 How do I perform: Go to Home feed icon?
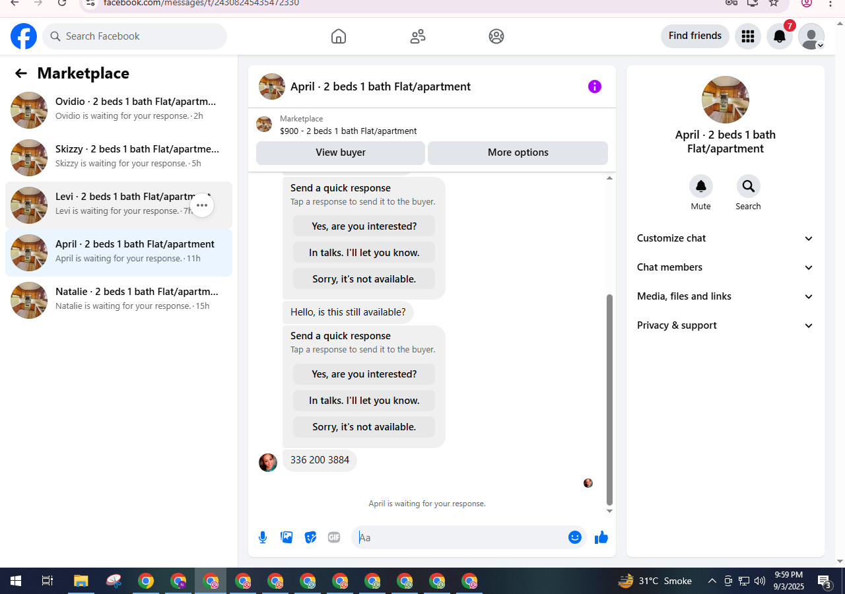339,36
